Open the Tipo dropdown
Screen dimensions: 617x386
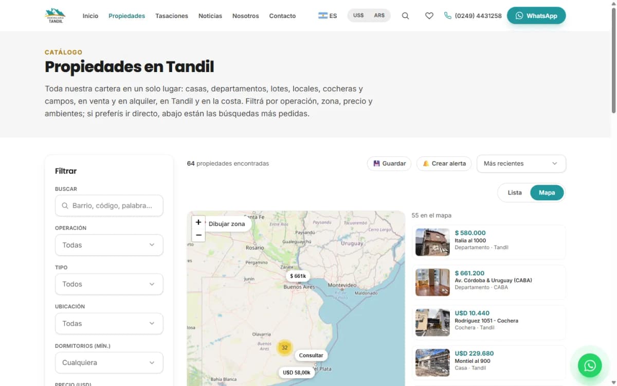tap(109, 284)
